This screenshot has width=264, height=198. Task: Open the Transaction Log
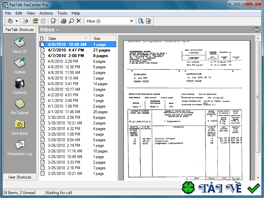click(19, 148)
